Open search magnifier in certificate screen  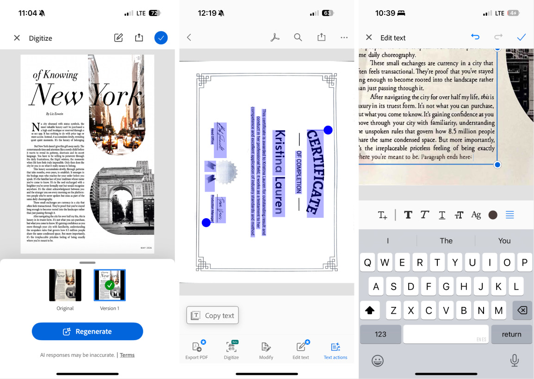(298, 37)
